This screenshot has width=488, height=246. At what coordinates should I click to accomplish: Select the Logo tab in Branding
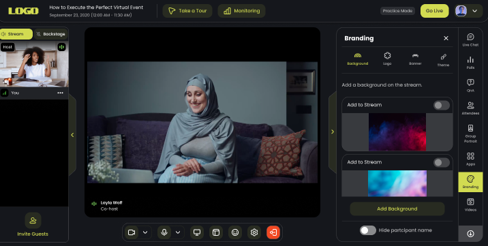387,59
